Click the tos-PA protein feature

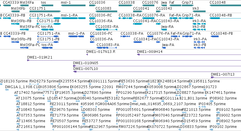tap(47, 48)
